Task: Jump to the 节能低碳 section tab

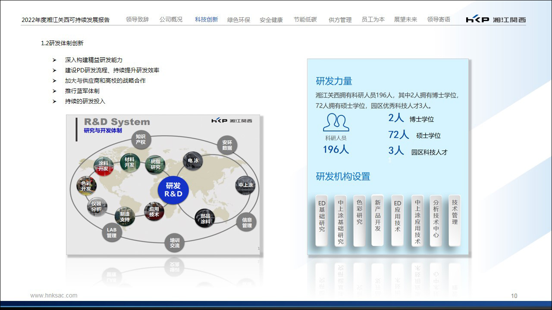Action: (x=305, y=19)
